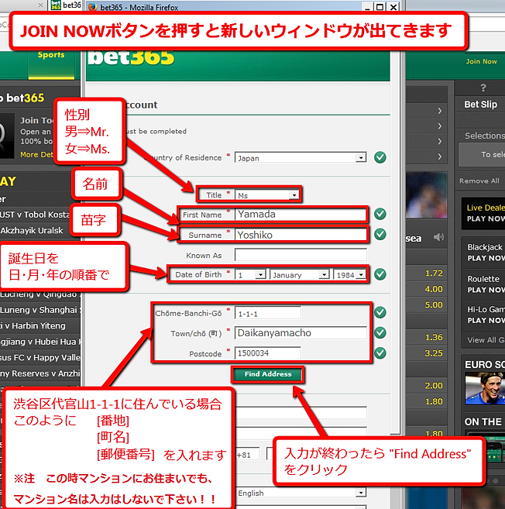
Task: Maximize the bet365 Firefox popup window
Action: tap(380, 7)
